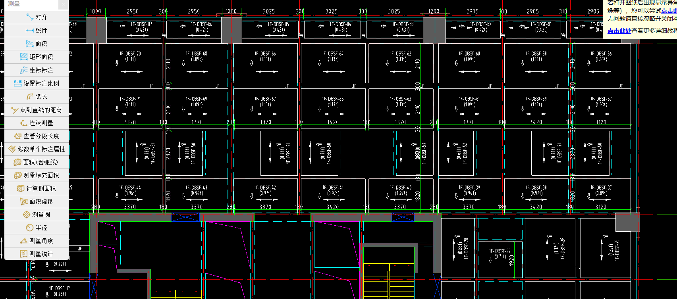Pick 计算侧面积 side area calculation
This screenshot has width=677, height=299.
[37, 188]
